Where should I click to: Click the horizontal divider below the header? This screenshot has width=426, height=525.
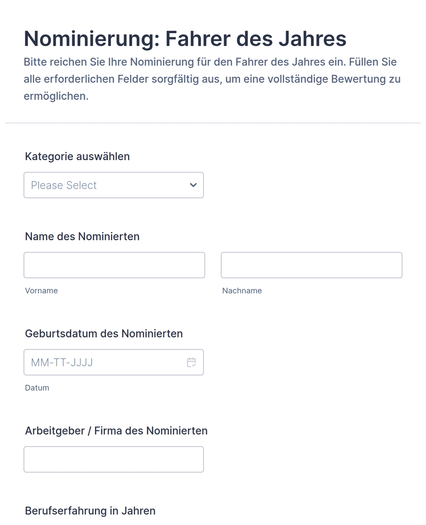pyautogui.click(x=213, y=123)
